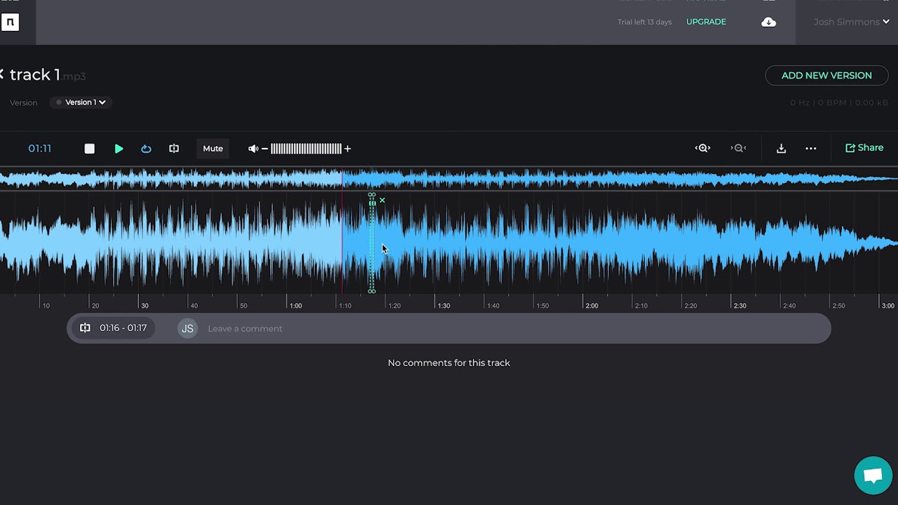Open the Josh Simmons account menu
The height and width of the screenshot is (505, 898).
click(851, 22)
